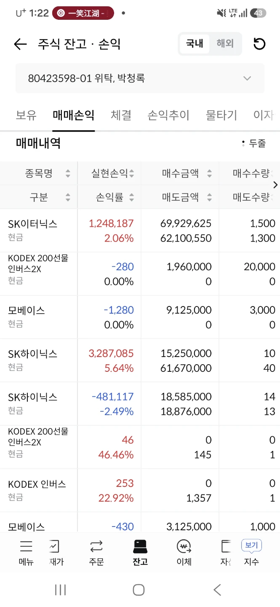Screen dimensions: 280x607
Task: Tap the -2.49% loss rate
Action: pos(117,411)
